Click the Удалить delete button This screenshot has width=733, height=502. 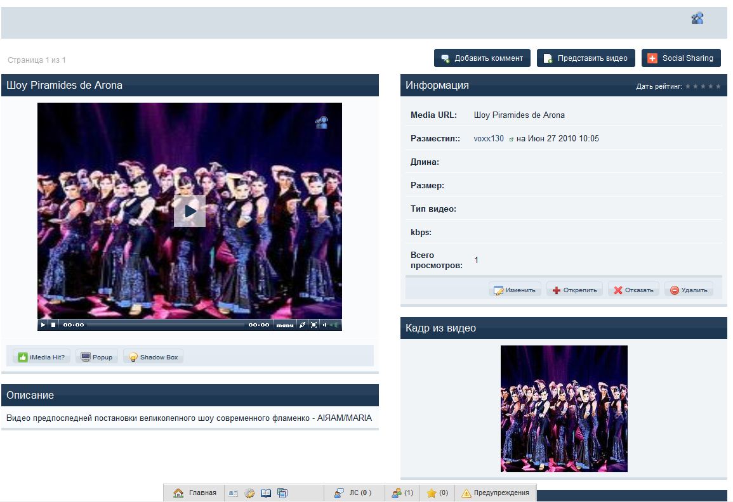coord(689,290)
